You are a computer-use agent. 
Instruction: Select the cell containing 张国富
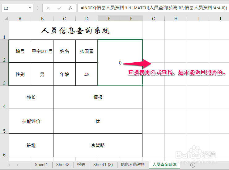[x=87, y=51]
